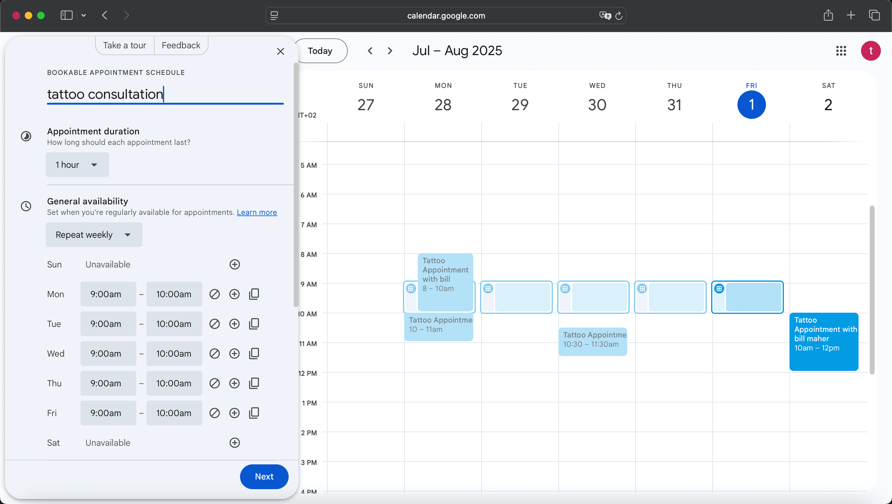Open the Learn more link
Screen dimensions: 892x504
(x=256, y=212)
